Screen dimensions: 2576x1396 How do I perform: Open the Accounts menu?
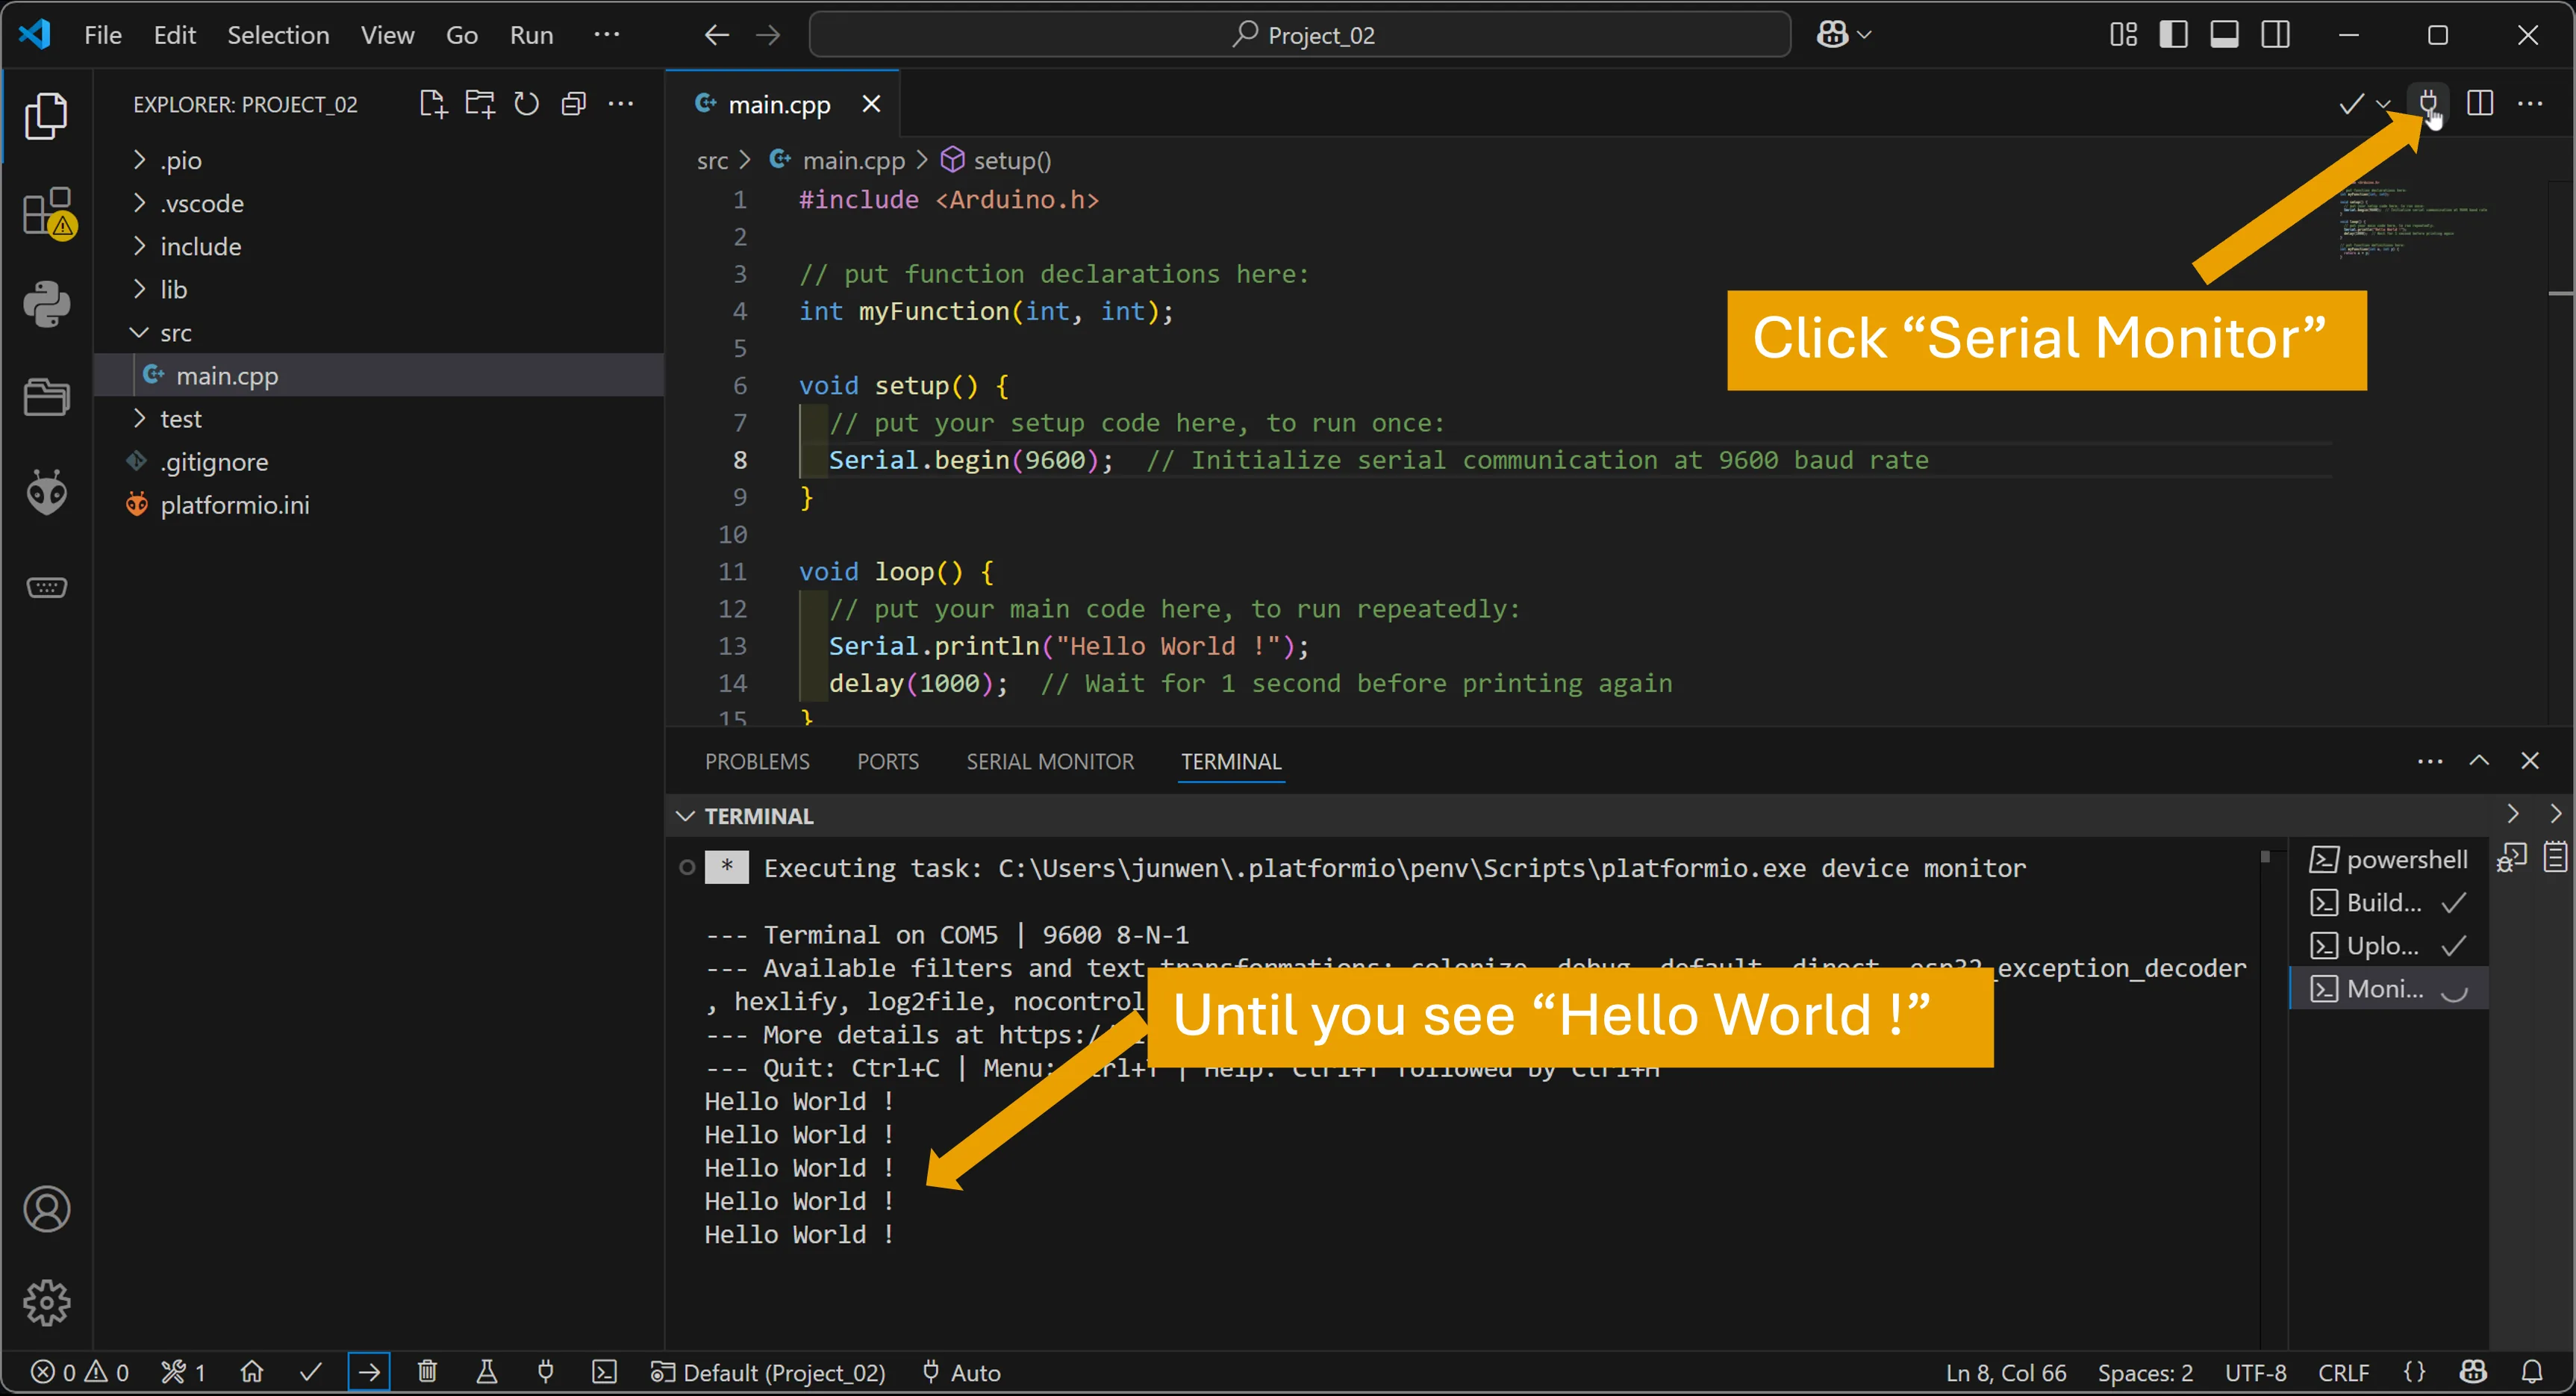[x=46, y=1209]
